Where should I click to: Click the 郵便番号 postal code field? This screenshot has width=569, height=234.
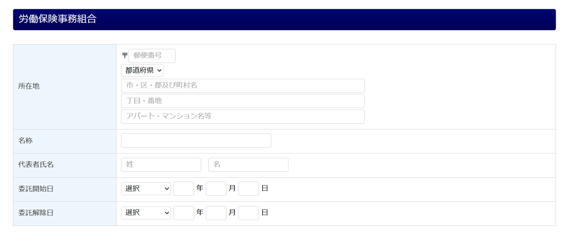point(152,56)
